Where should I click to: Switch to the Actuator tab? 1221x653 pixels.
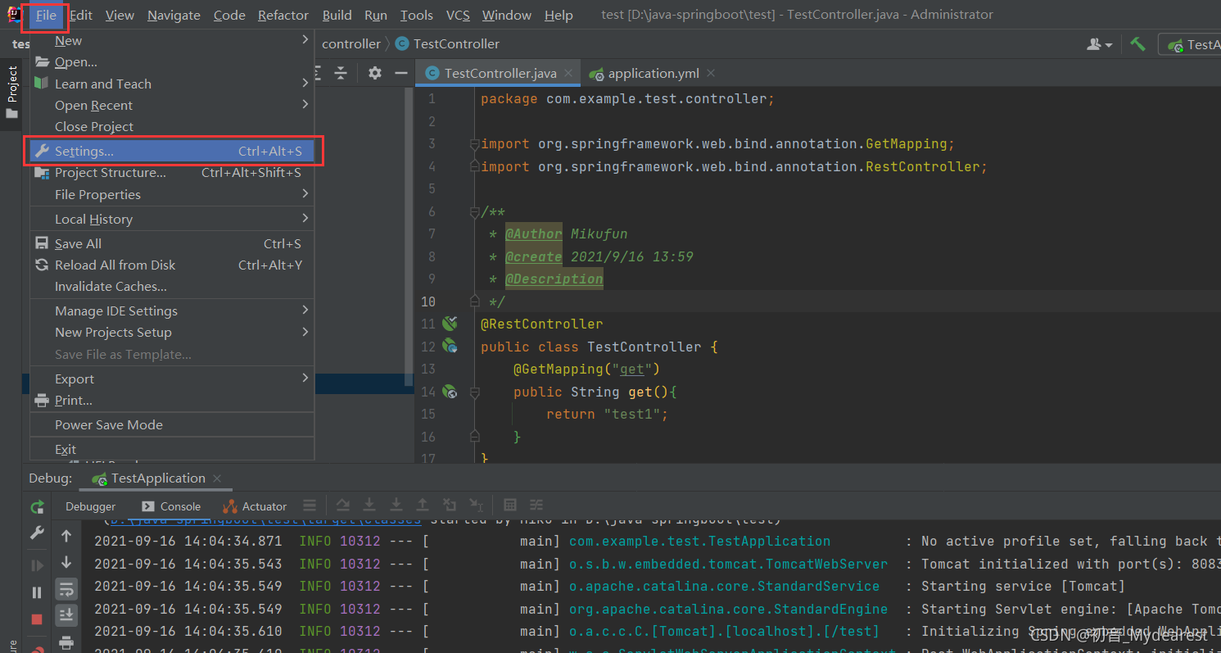pos(255,506)
